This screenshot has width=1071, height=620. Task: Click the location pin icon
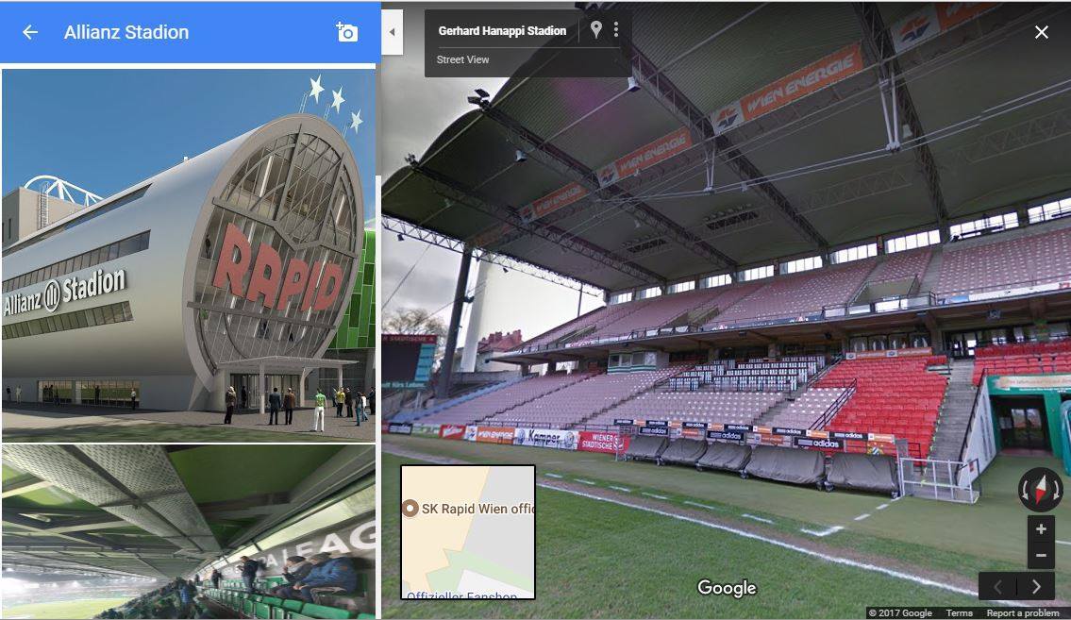tap(596, 29)
